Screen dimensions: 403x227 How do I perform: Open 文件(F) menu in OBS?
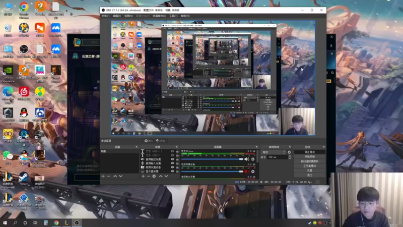105,16
